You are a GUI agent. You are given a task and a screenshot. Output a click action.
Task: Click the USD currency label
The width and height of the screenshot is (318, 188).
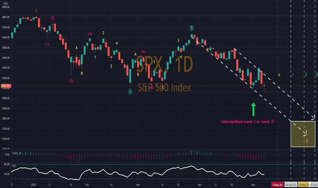(5, 3)
